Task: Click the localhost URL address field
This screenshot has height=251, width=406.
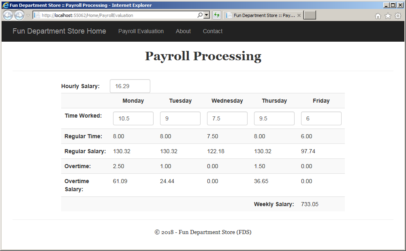Action: point(118,15)
